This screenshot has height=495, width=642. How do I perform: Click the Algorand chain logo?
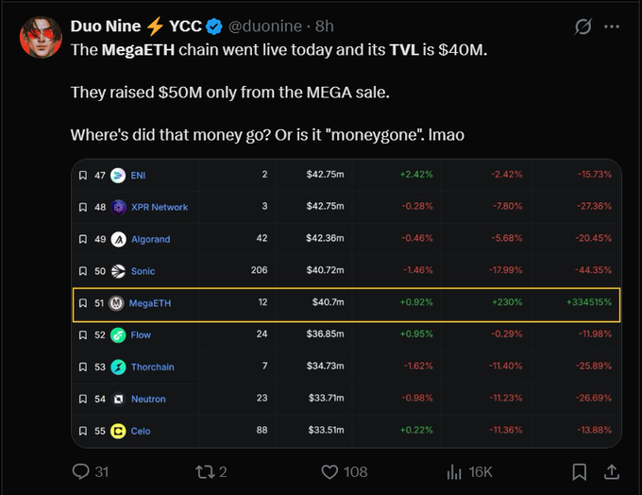(x=118, y=239)
